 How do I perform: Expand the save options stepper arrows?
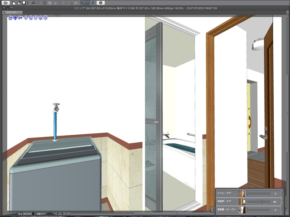click(28, 3)
